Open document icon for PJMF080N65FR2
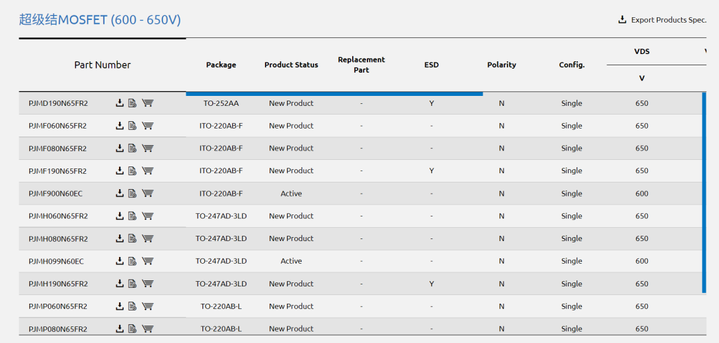 click(x=132, y=149)
